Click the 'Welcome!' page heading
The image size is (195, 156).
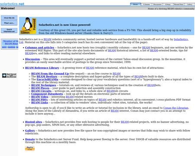[x=8, y=8]
